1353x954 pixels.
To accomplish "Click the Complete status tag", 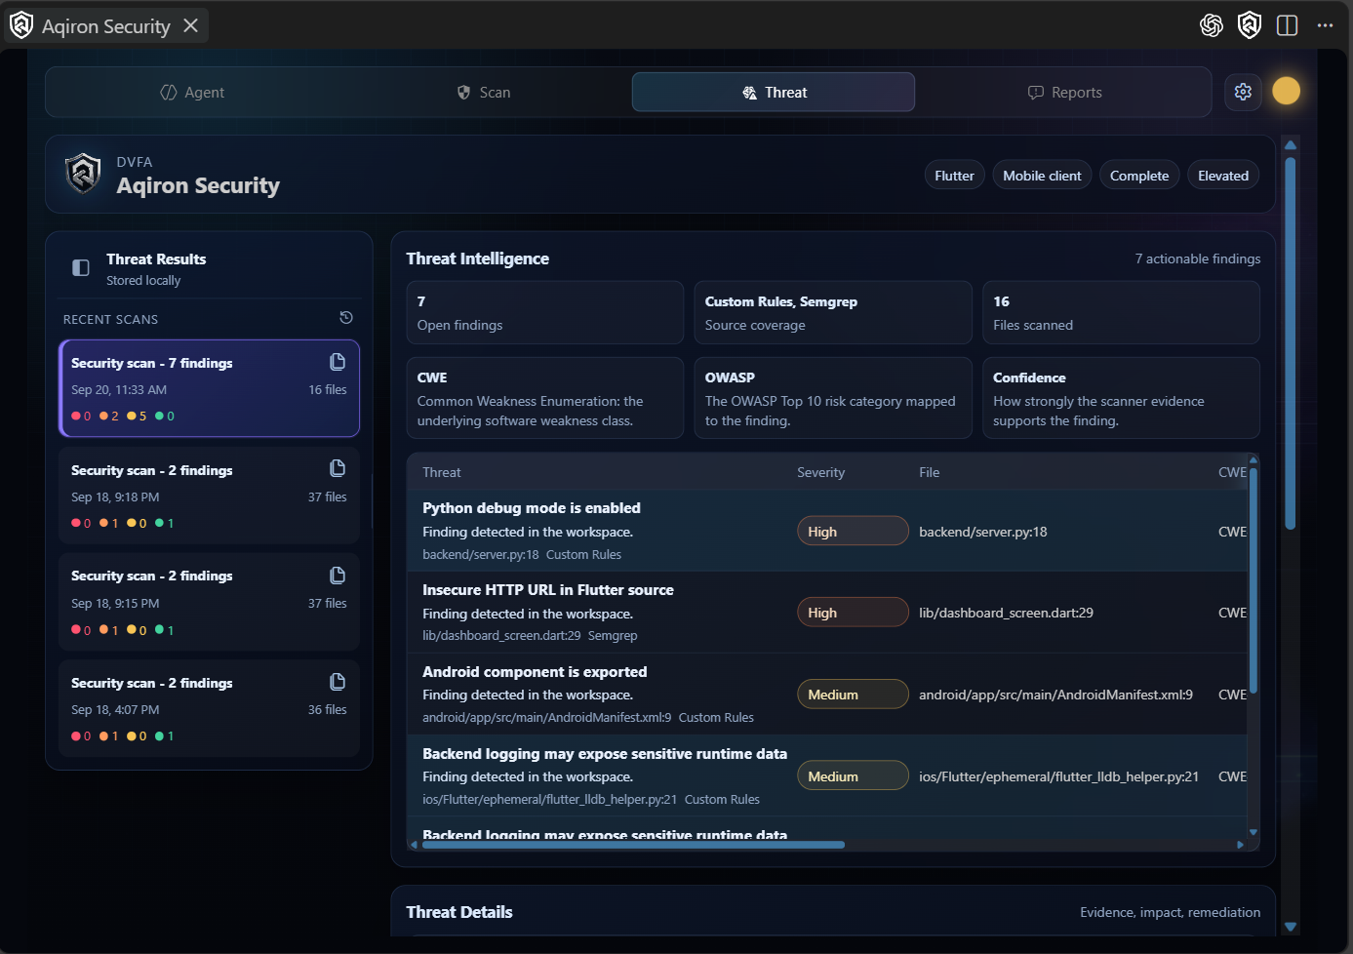I will [x=1139, y=176].
